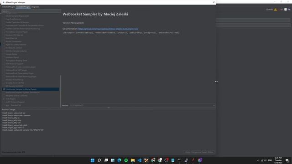
Task: Check the Ultimate Thread Group plugin
Action: [4, 80]
